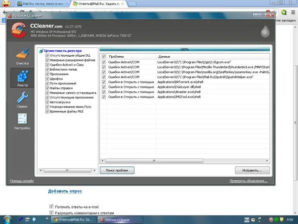Select the dmaster.exe result row
Screen dimensions: 298x224
pyautogui.click(x=185, y=92)
